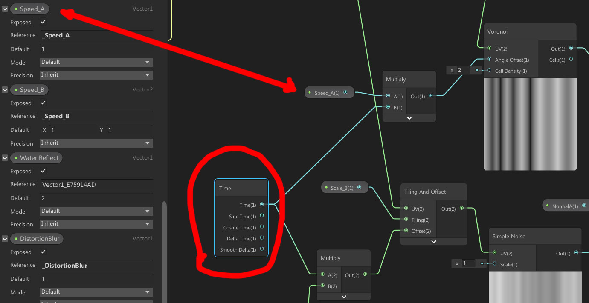Screen dimensions: 589x303
Task: Expand the upper Multiply node via its chevron
Action: pyautogui.click(x=409, y=118)
